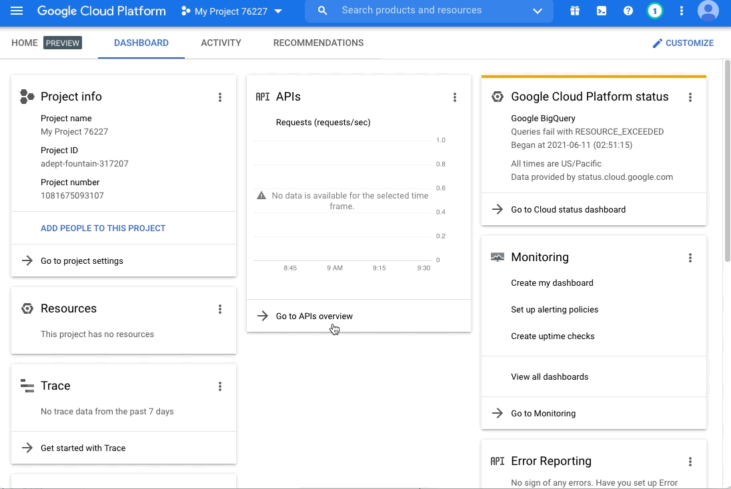This screenshot has height=489, width=731.
Task: Open the user account avatar
Action: tap(708, 11)
